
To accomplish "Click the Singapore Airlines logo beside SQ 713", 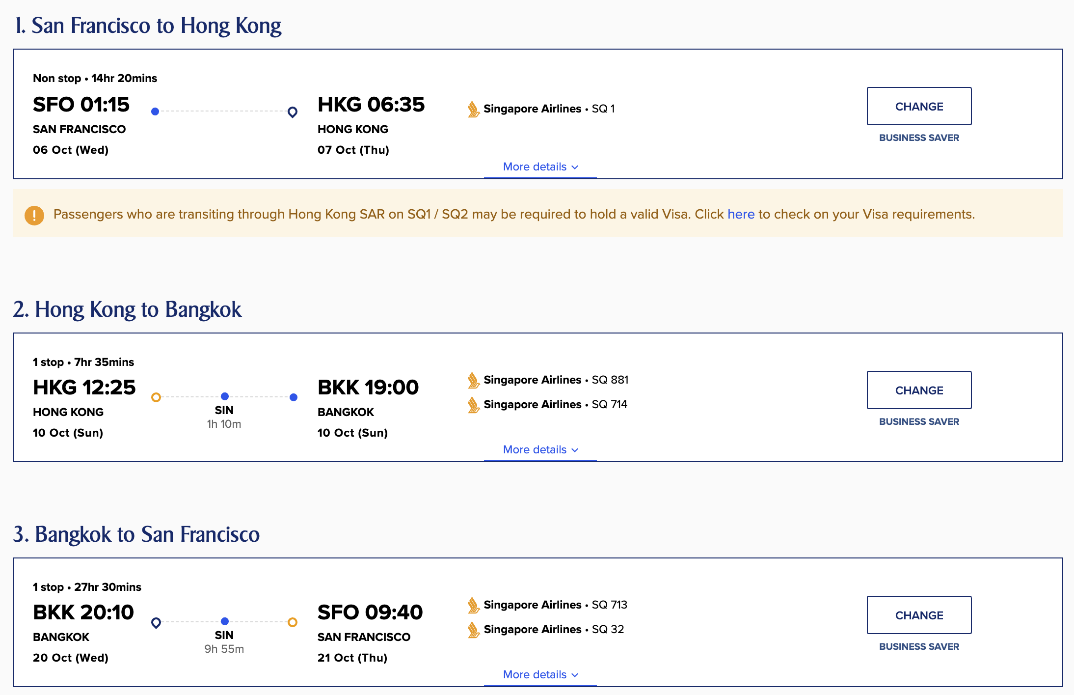I will click(473, 605).
